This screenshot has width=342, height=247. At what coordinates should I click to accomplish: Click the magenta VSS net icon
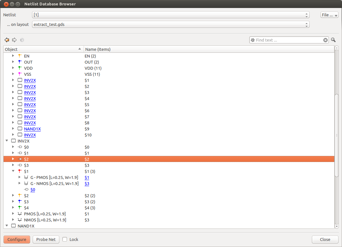[x=20, y=74]
